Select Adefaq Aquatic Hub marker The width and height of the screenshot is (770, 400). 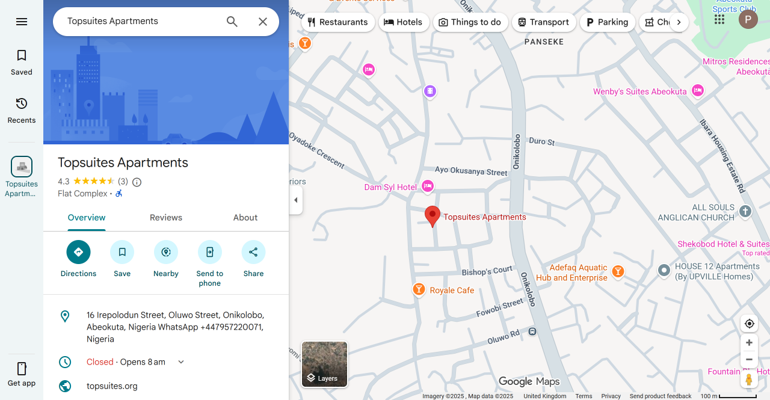(x=618, y=271)
